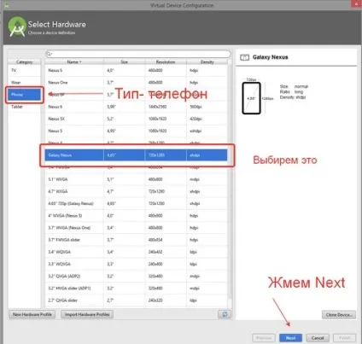The image size is (362, 344).
Task: Select the Nexus One device row
Action: tap(136, 83)
